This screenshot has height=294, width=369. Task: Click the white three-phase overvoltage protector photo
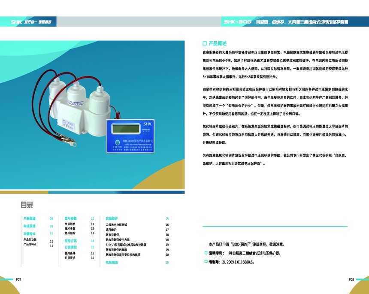79,107
